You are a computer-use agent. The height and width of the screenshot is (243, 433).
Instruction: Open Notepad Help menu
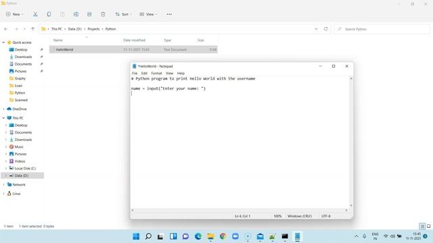click(x=181, y=74)
